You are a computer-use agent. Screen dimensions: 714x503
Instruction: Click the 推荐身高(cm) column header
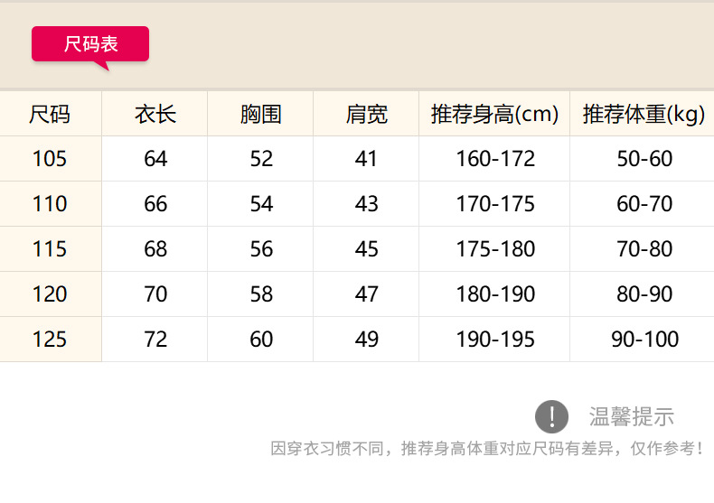[494, 115]
